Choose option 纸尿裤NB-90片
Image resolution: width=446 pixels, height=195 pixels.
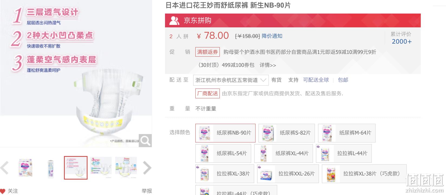coord(225,133)
